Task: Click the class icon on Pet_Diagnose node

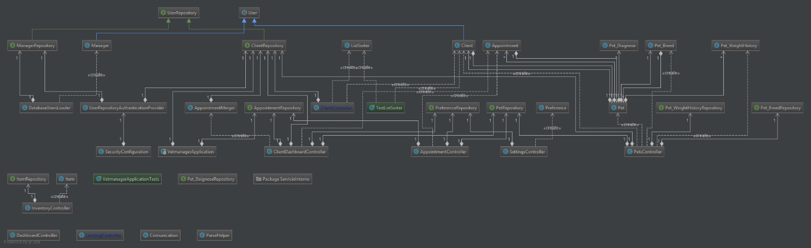Action: click(x=605, y=46)
